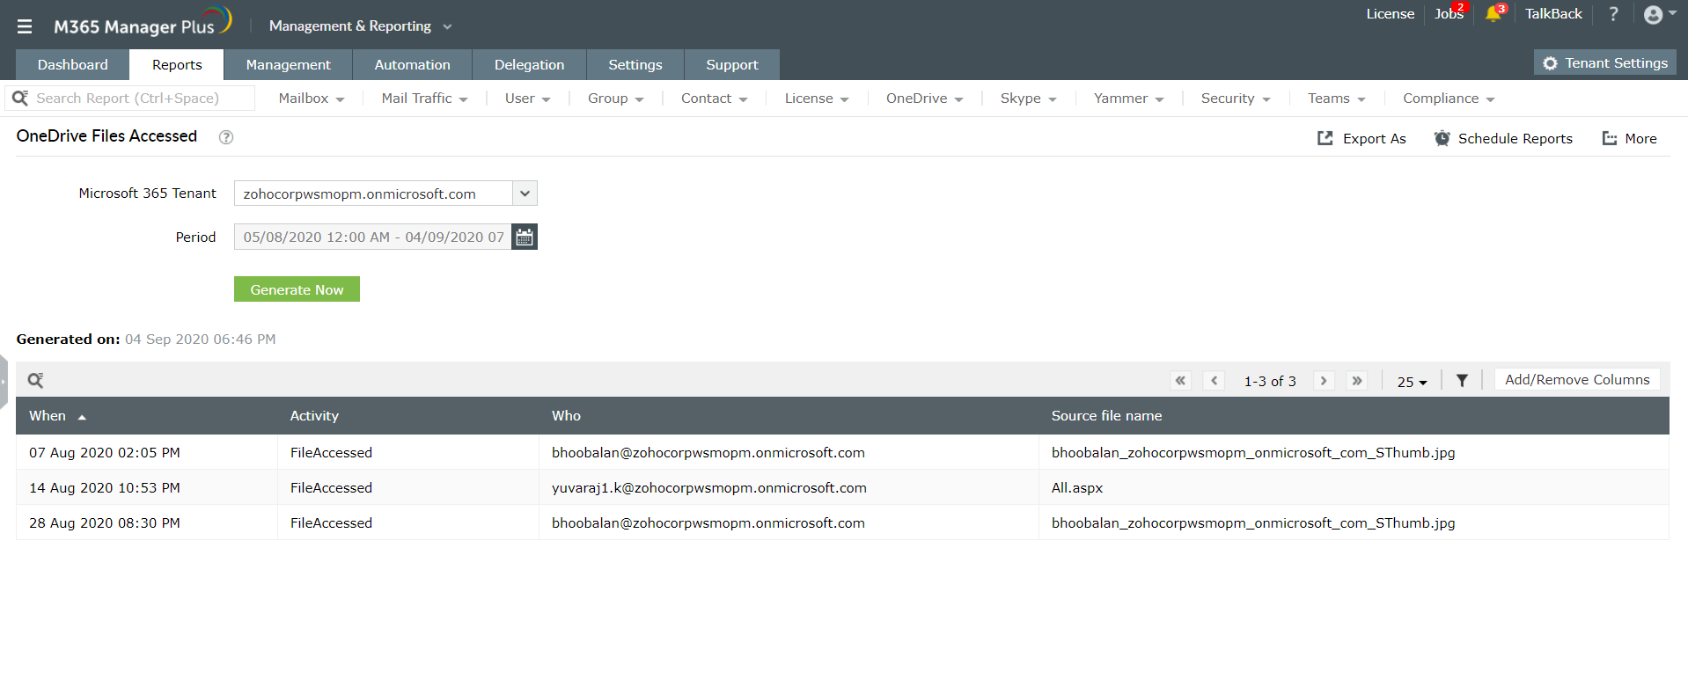1688x694 pixels.
Task: Expand the Group reports menu
Action: pos(616,99)
